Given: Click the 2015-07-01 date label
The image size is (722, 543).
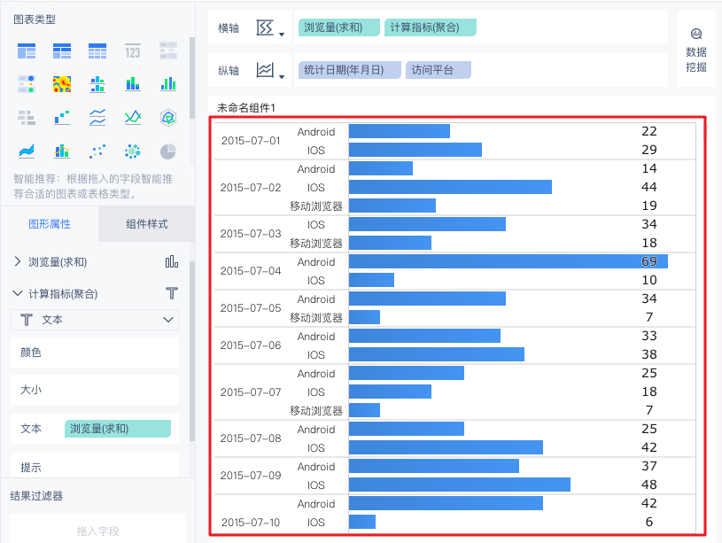Looking at the screenshot, I should (251, 141).
